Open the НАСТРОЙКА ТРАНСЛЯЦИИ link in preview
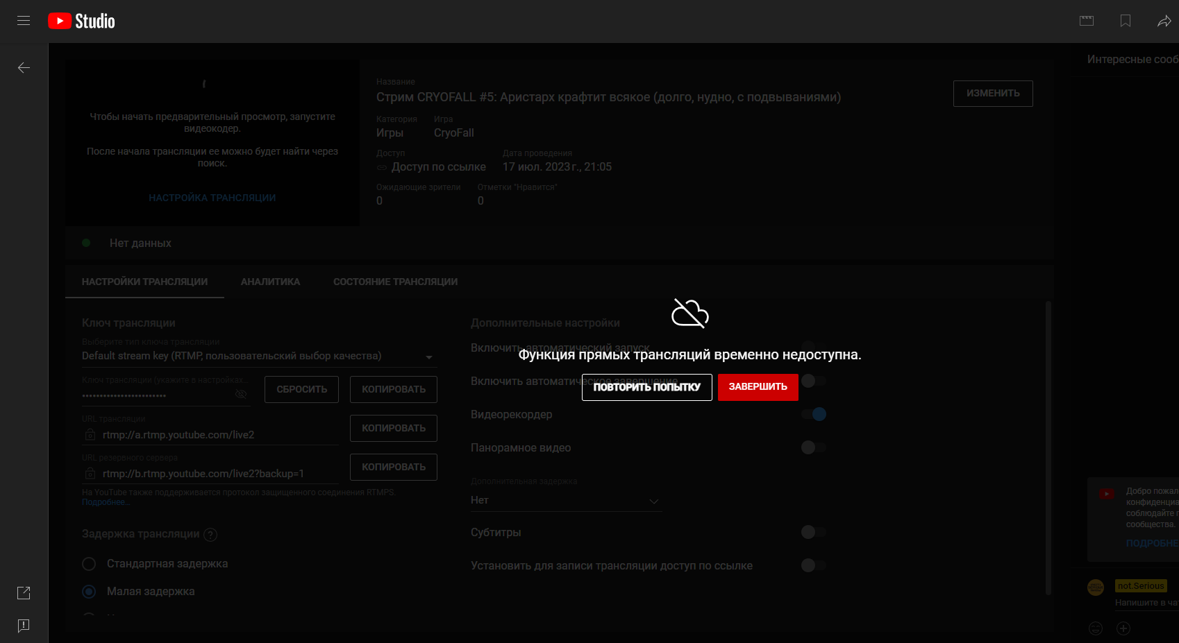1179x643 pixels. coord(212,198)
